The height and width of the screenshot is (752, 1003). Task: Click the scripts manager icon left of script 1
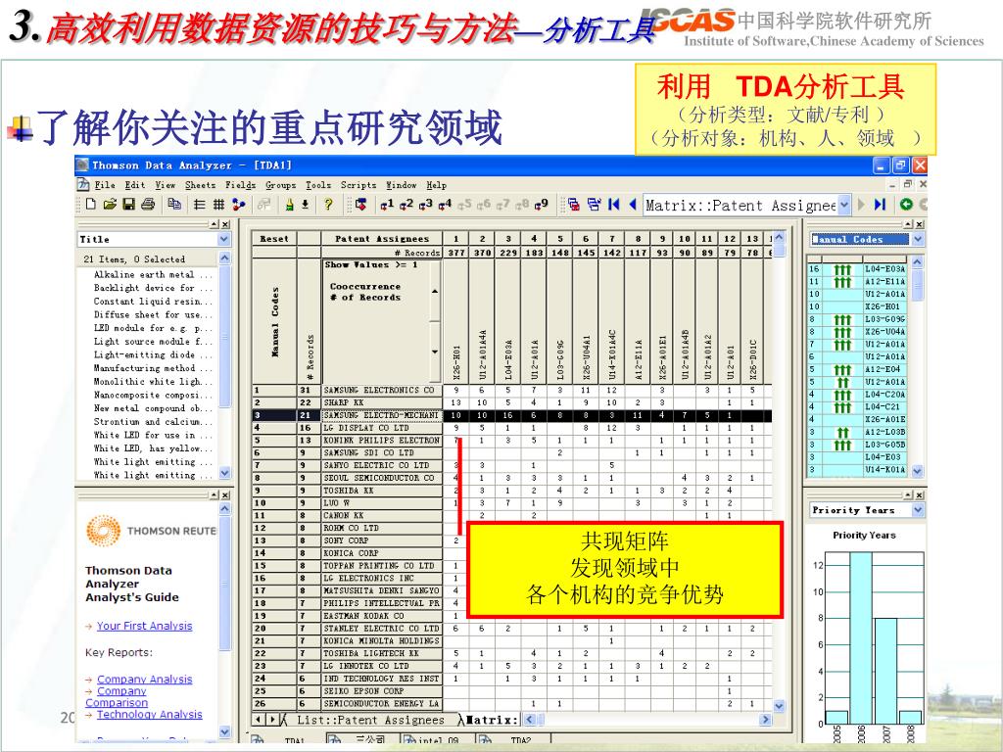361,204
